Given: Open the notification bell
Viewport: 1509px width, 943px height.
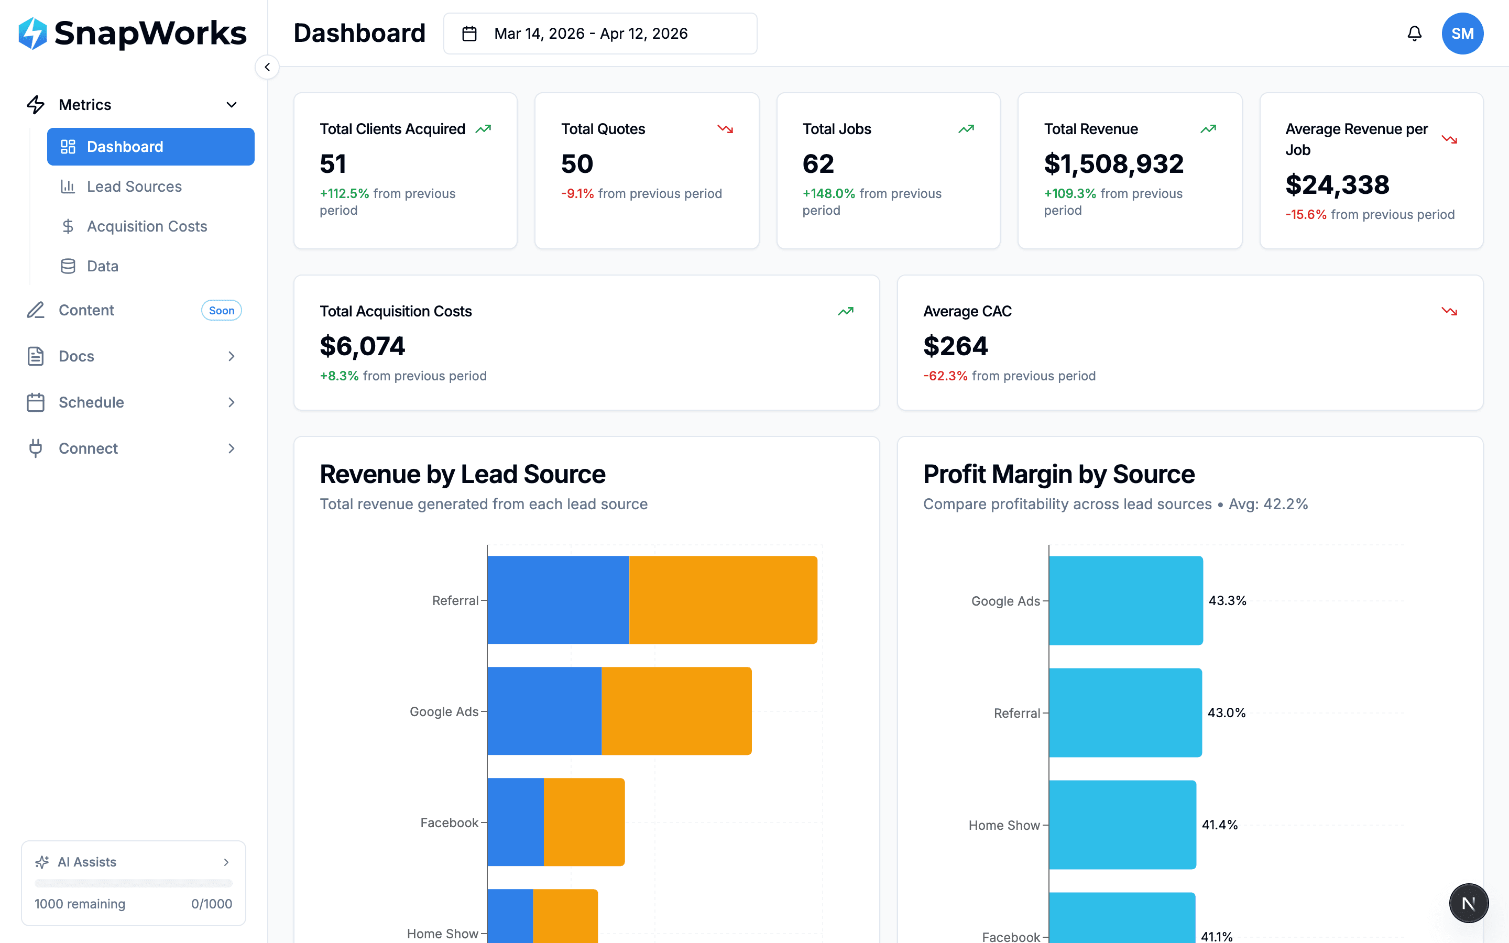Looking at the screenshot, I should coord(1415,33).
